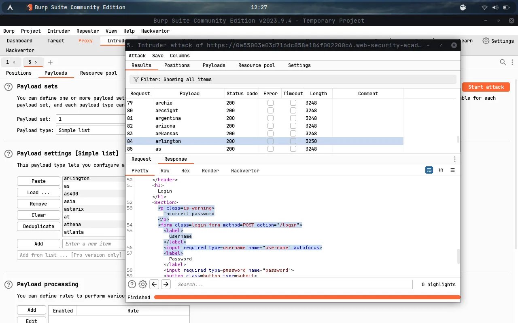Image resolution: width=518 pixels, height=323 pixels.
Task: Open the Payload set dropdown
Action: 91,119
